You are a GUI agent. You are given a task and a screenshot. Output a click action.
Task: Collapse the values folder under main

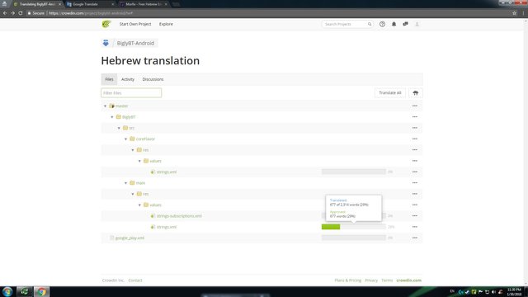click(x=139, y=205)
